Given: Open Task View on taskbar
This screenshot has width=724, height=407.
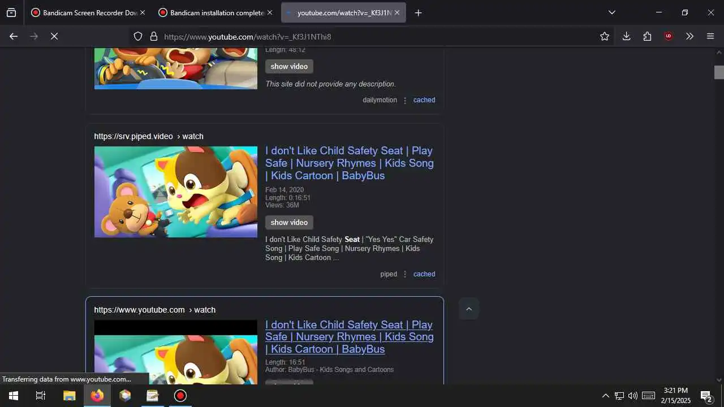Looking at the screenshot, I should [x=41, y=396].
